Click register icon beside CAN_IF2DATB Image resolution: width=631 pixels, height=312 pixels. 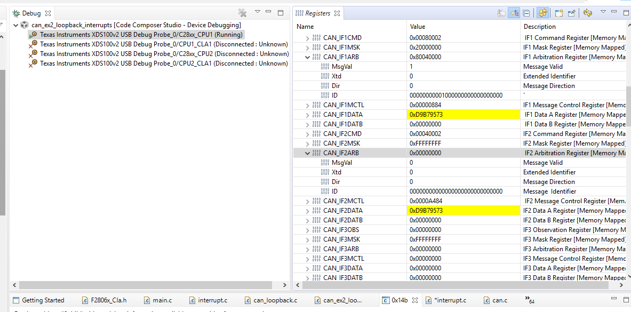point(317,220)
